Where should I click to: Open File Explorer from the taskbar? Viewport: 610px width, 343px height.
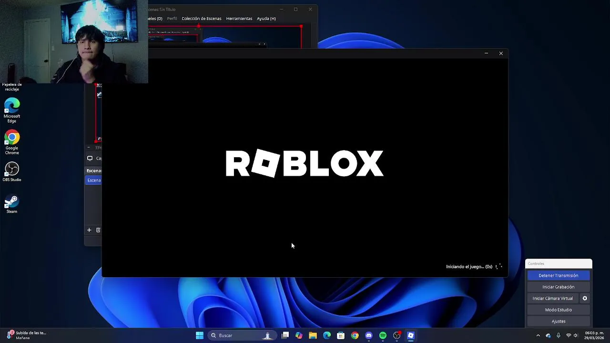pyautogui.click(x=313, y=335)
